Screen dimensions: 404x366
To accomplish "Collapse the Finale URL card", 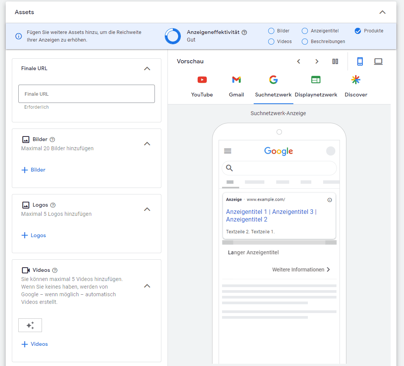I will [x=147, y=69].
